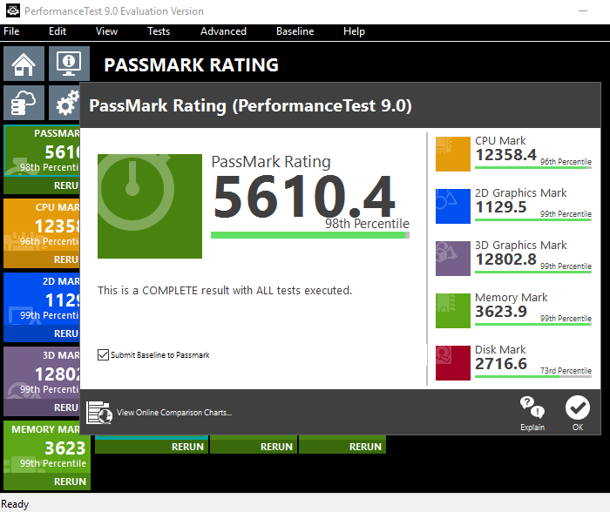
Task: Open View Online Comparison Charts link
Action: click(x=174, y=413)
